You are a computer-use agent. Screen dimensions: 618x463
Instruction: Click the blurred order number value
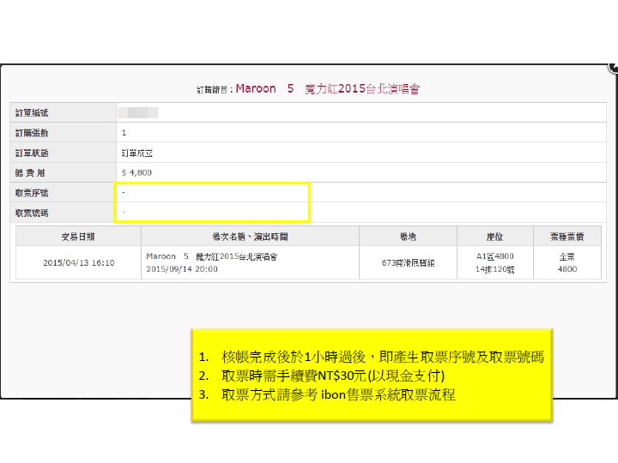coord(138,112)
